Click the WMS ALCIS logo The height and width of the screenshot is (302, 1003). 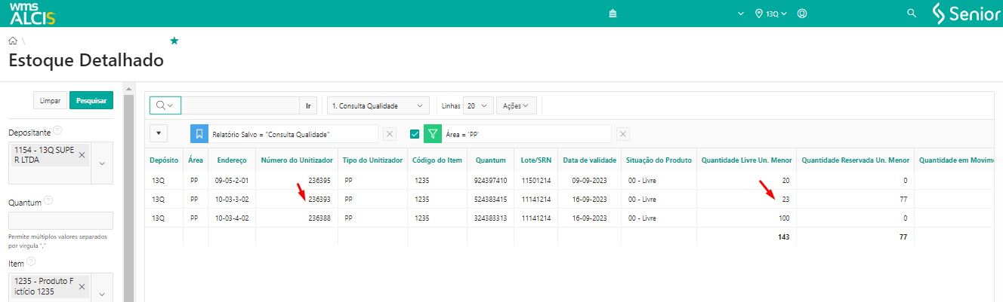[32, 14]
